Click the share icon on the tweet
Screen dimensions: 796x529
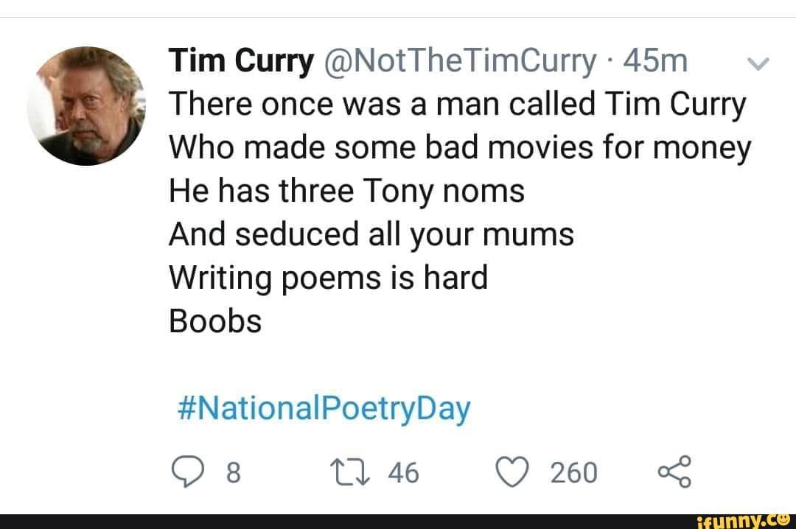tap(674, 472)
